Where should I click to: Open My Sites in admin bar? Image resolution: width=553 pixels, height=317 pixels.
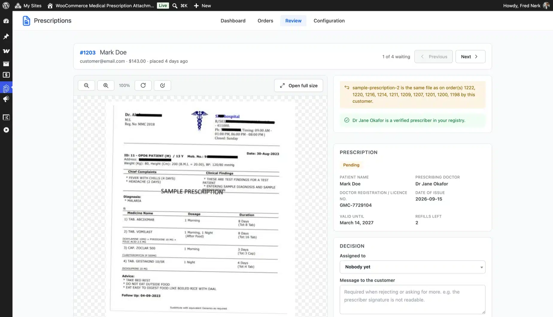pyautogui.click(x=28, y=5)
